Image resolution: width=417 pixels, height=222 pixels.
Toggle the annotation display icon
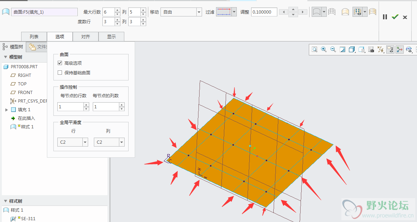390,50
